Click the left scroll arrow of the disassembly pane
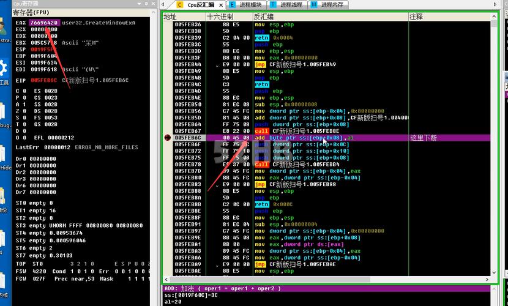 point(166,279)
